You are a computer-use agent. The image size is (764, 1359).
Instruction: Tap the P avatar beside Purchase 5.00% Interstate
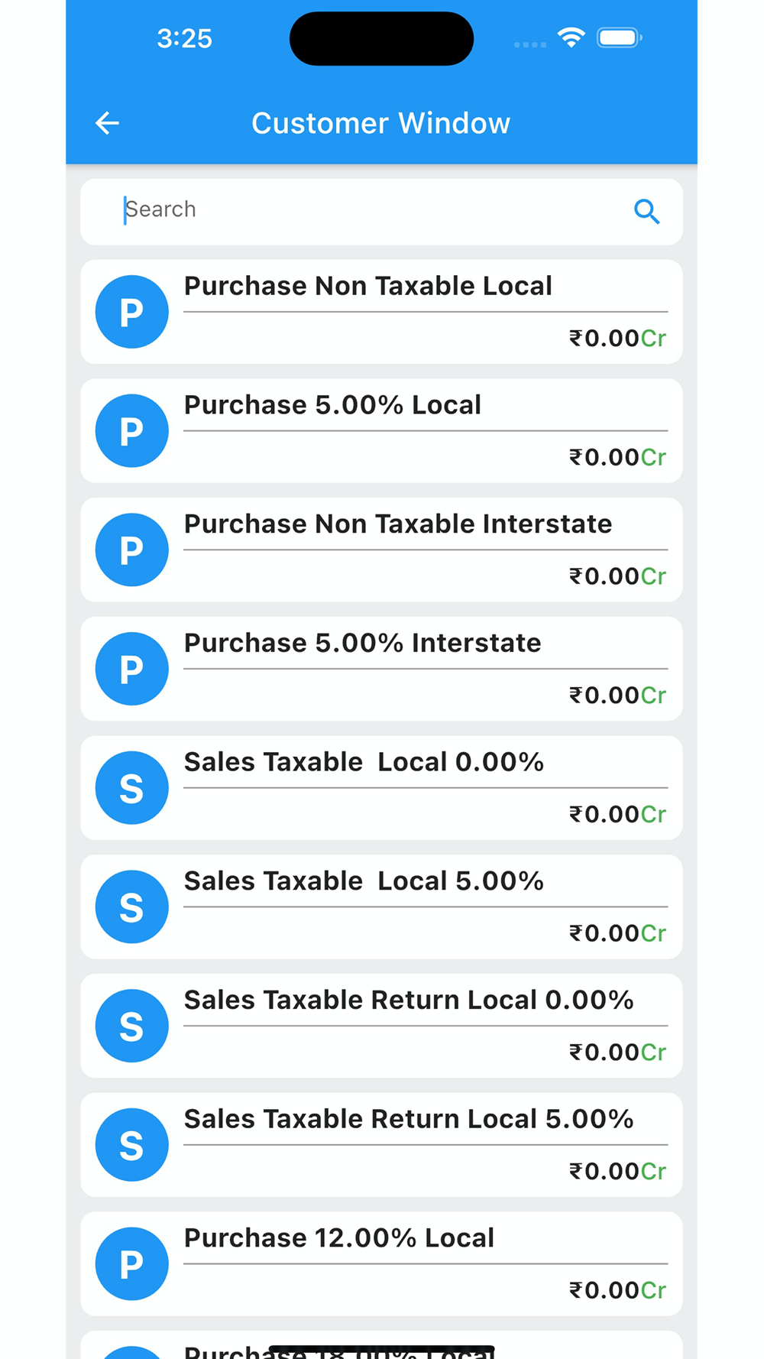pos(131,669)
